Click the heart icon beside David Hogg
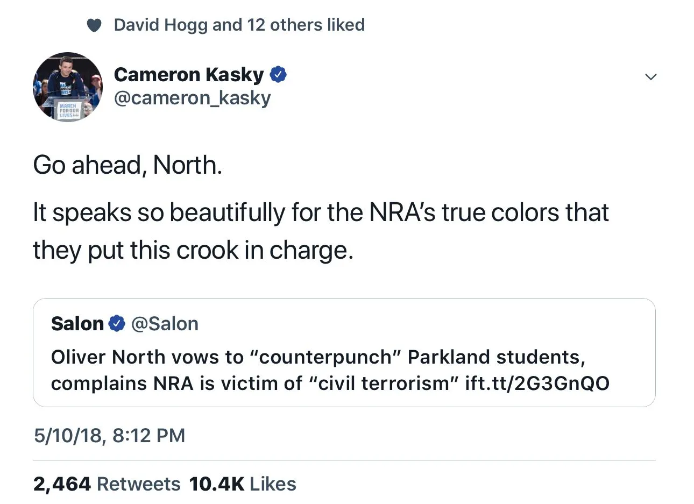 pyautogui.click(x=94, y=25)
